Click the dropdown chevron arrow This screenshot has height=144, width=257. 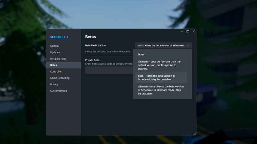click(188, 46)
